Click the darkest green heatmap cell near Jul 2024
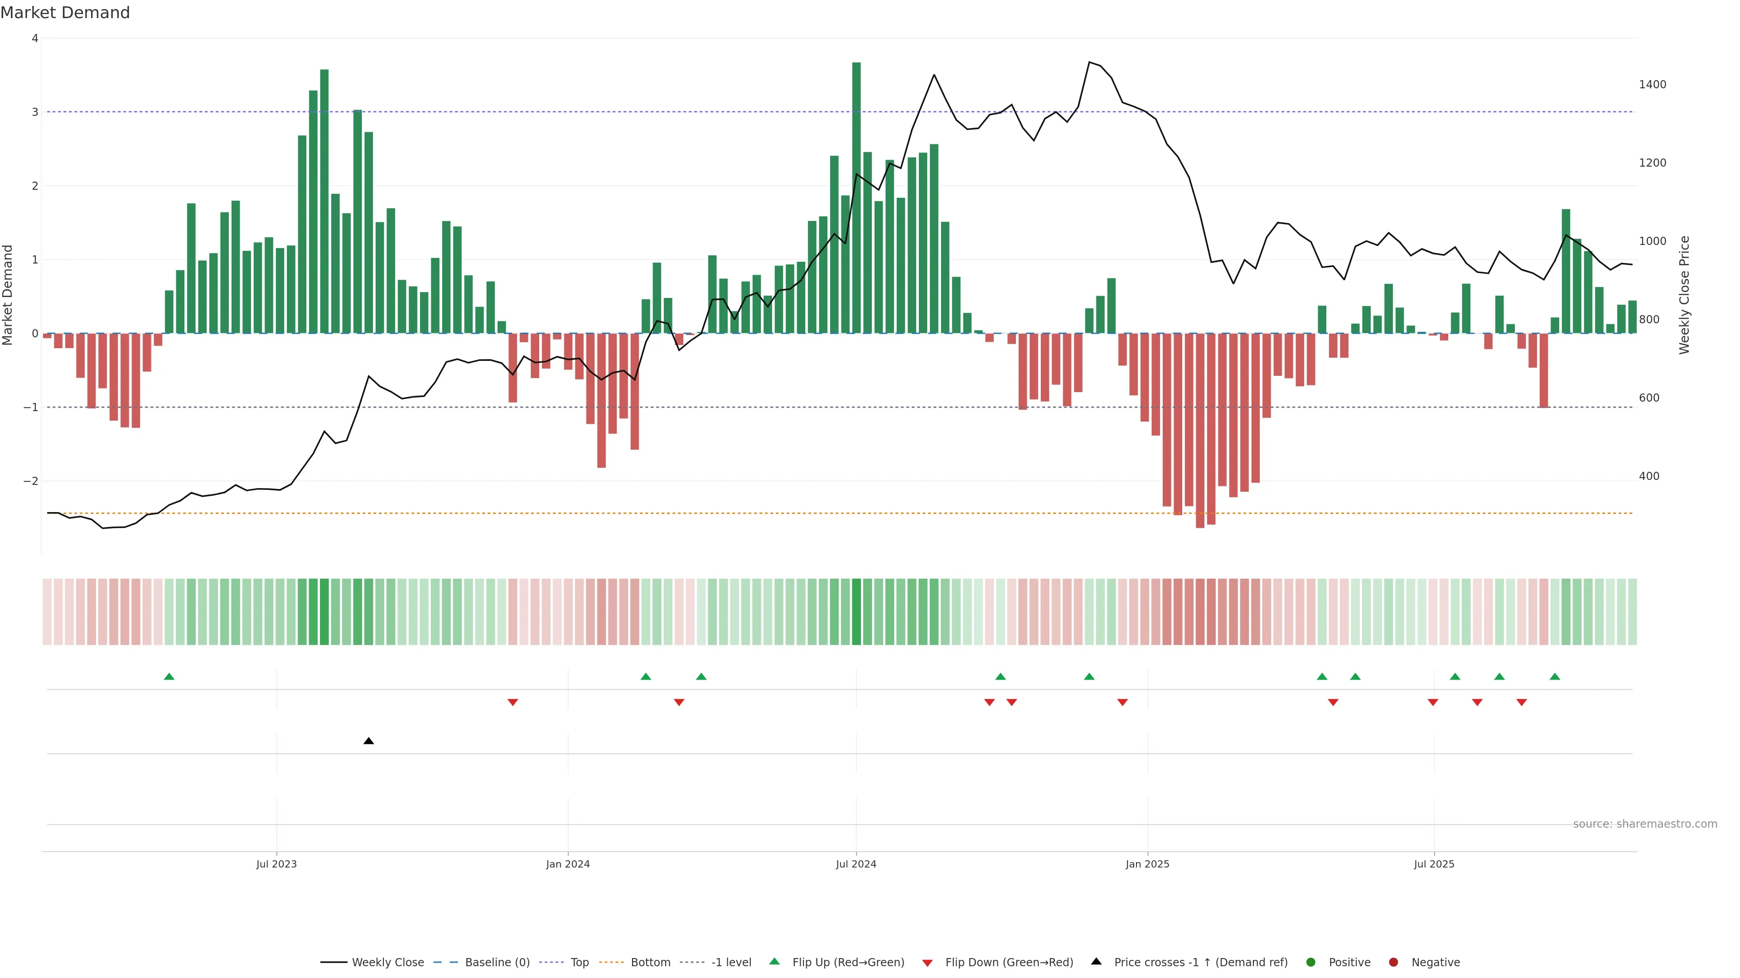Screen dimensions: 1740x978 pos(856,612)
